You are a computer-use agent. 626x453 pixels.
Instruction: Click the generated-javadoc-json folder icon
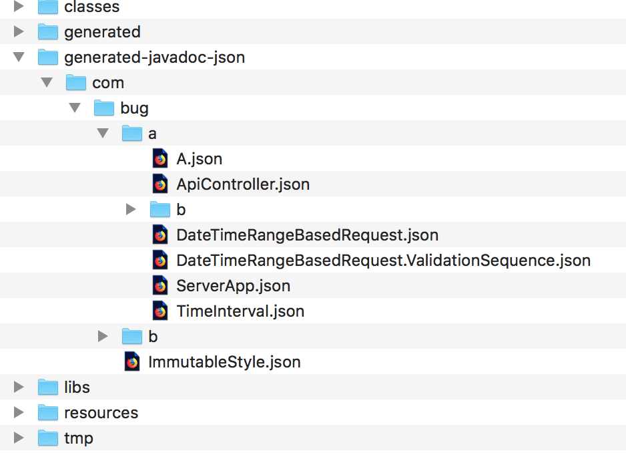point(48,57)
